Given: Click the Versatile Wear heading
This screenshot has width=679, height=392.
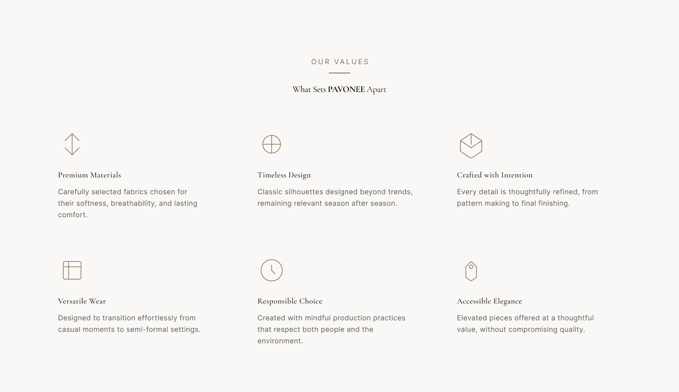Looking at the screenshot, I should coord(82,301).
